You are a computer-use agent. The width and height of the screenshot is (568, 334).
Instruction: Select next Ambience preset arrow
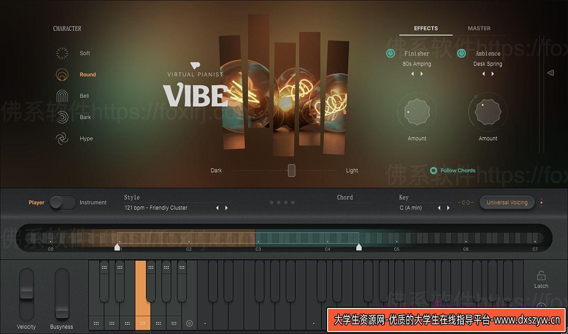pyautogui.click(x=493, y=74)
